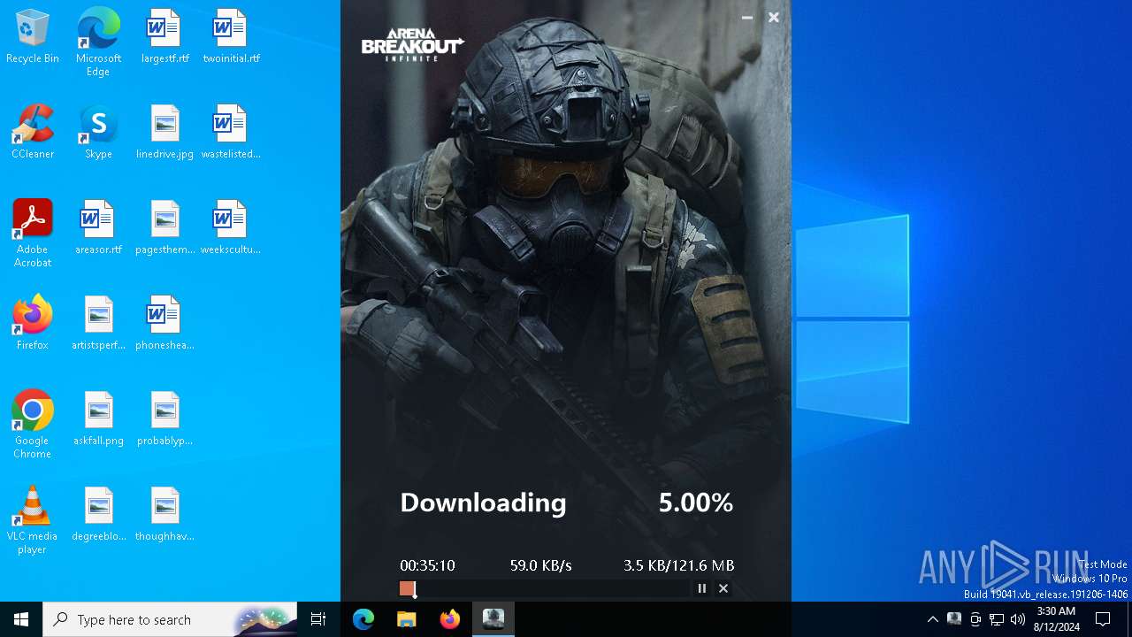Open File Explorer from the taskbar

tap(407, 619)
